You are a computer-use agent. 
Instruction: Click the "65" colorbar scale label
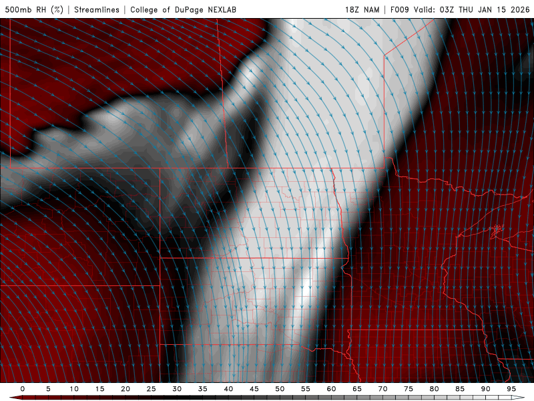[x=357, y=389]
